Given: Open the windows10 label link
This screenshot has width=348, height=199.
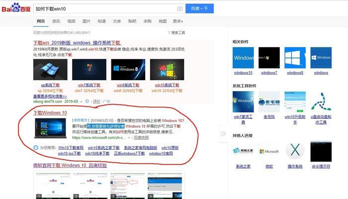Looking at the screenshot, I should pos(243,73).
